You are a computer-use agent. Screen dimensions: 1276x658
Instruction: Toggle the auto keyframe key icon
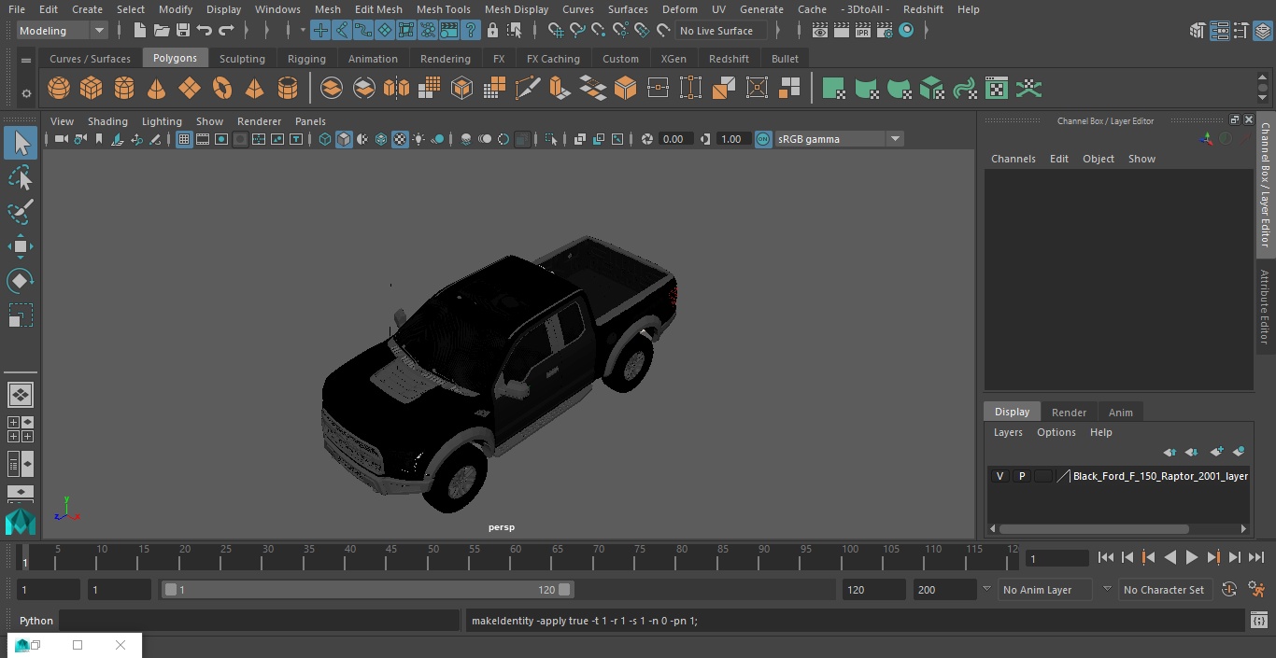[1229, 590]
